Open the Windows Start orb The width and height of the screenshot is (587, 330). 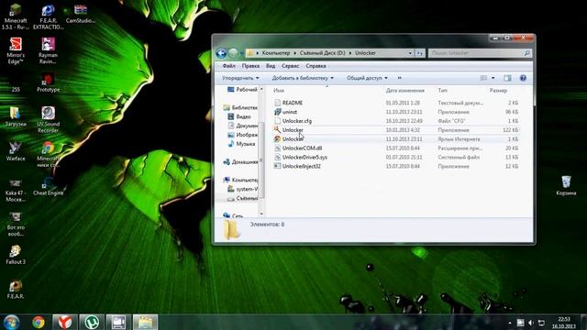(11, 322)
